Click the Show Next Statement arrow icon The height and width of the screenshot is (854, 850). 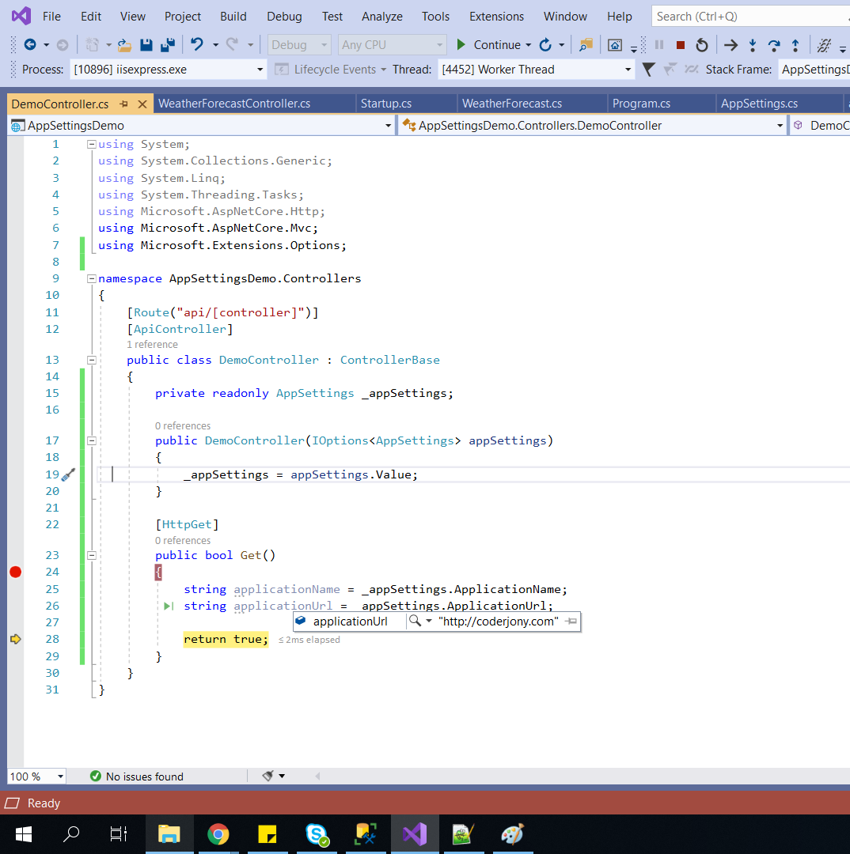pos(730,45)
